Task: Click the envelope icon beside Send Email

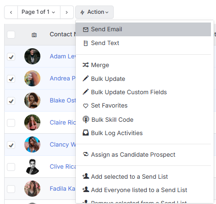Action: [x=86, y=29]
